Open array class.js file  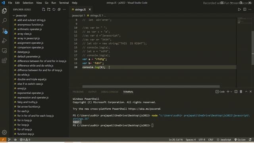[25, 34]
